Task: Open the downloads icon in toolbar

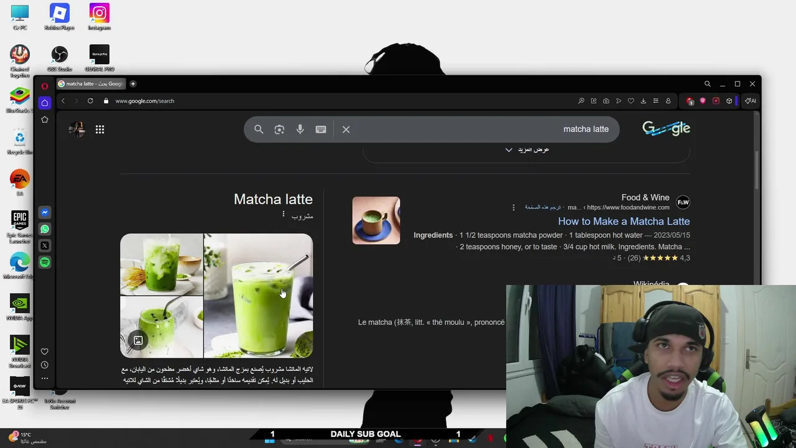Action: pos(643,101)
